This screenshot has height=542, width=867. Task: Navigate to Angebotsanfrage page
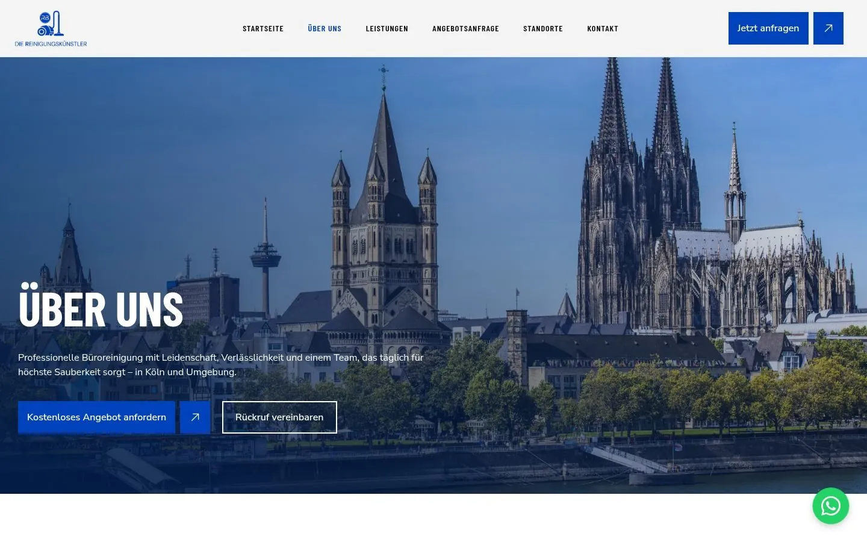pos(465,29)
